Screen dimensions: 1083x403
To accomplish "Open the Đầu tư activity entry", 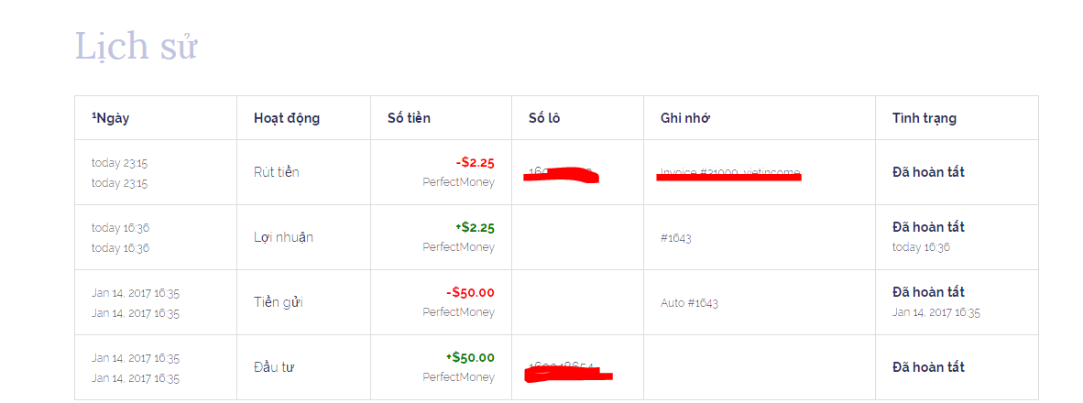I will click(x=274, y=367).
